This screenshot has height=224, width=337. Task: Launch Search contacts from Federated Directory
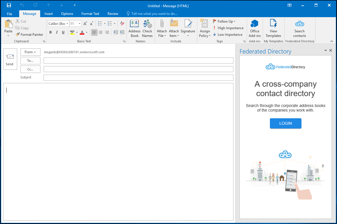tap(299, 28)
